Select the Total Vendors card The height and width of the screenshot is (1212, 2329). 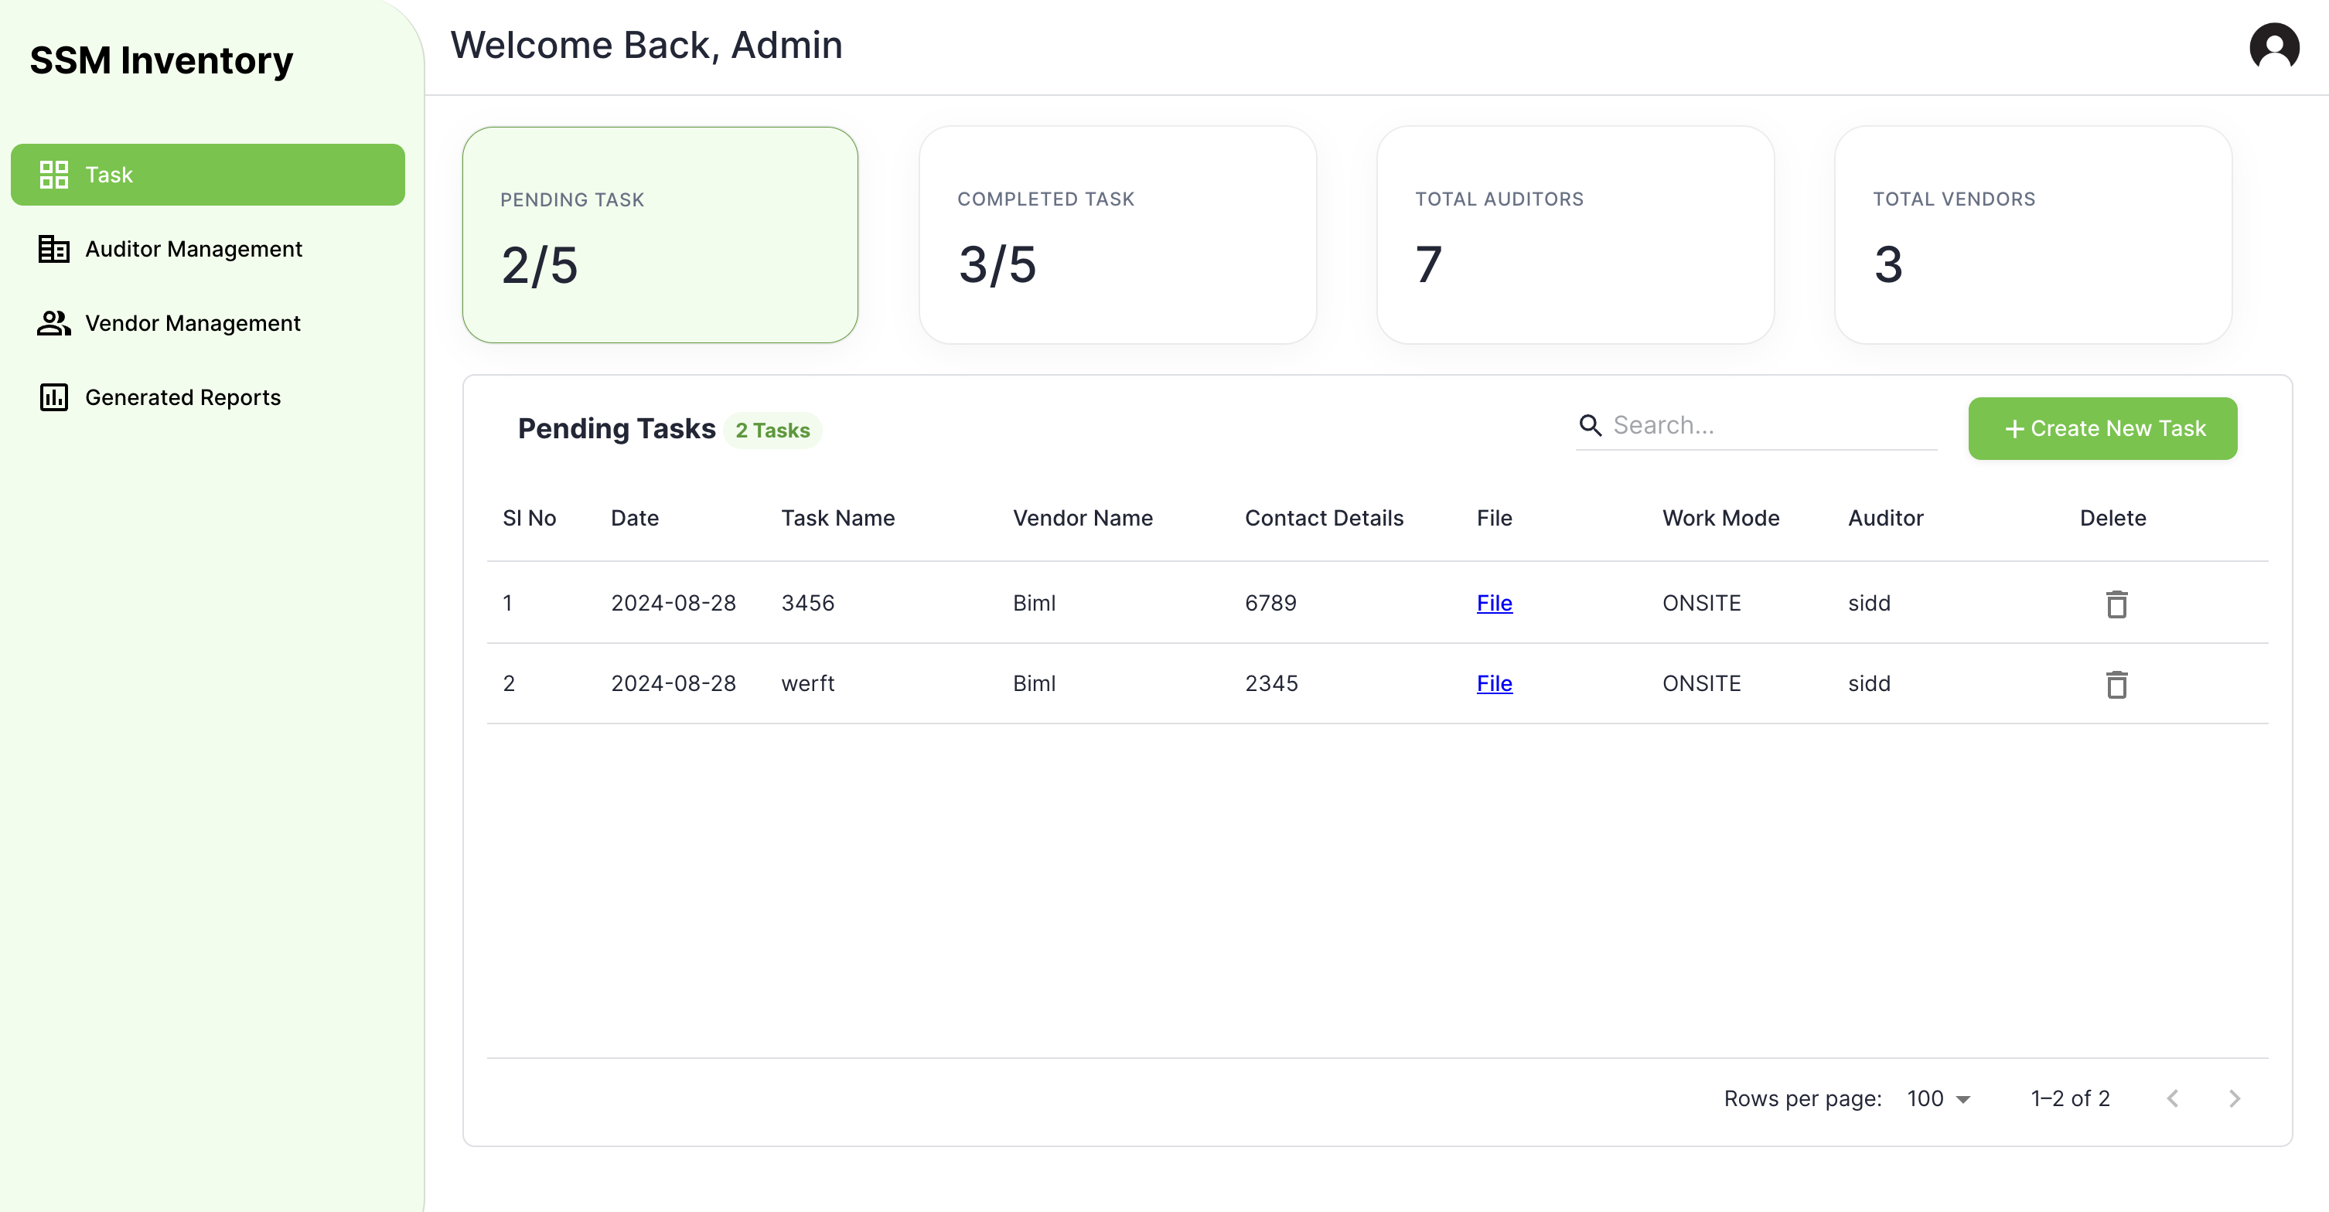[x=2032, y=235]
